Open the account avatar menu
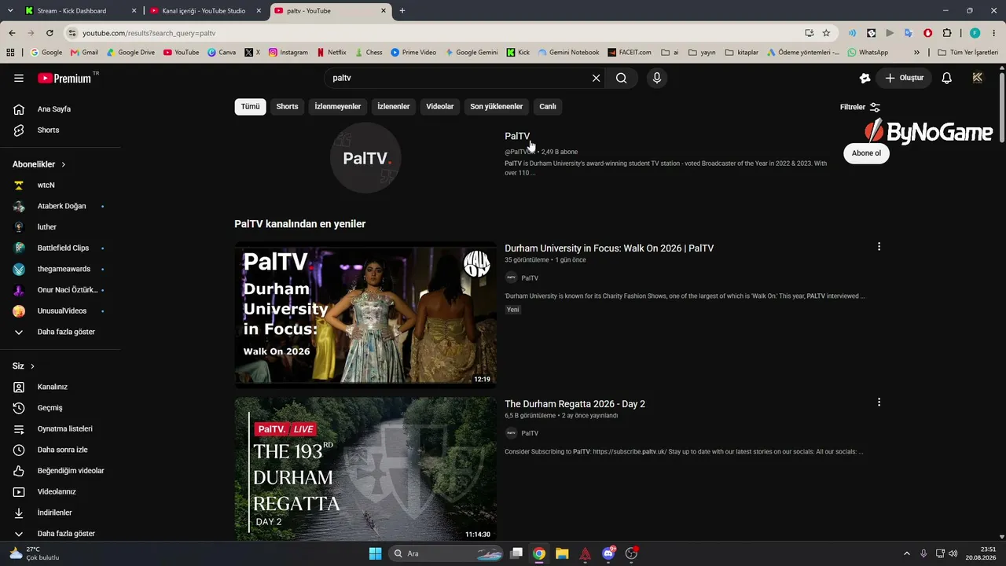 pyautogui.click(x=978, y=78)
